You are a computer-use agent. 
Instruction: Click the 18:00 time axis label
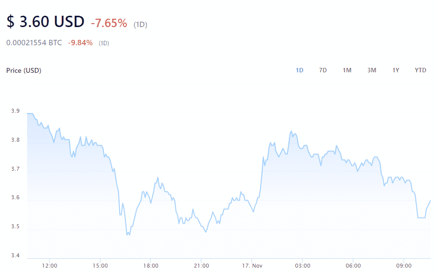150,266
